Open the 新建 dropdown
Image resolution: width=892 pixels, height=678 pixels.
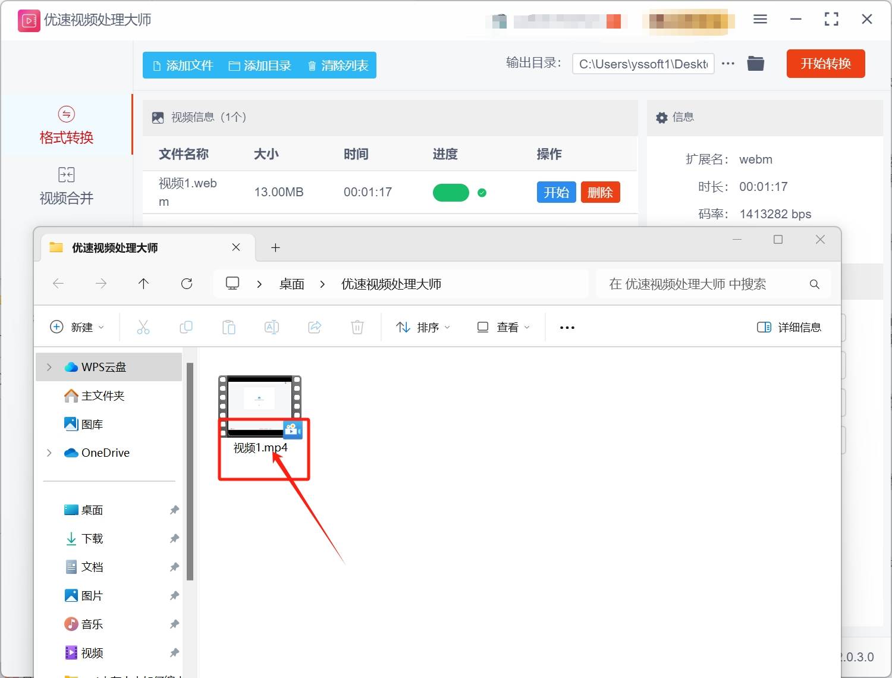[x=77, y=327]
